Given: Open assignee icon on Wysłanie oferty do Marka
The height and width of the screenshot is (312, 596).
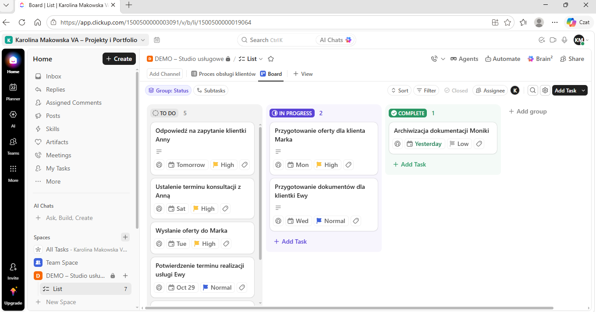Looking at the screenshot, I should click(160, 244).
